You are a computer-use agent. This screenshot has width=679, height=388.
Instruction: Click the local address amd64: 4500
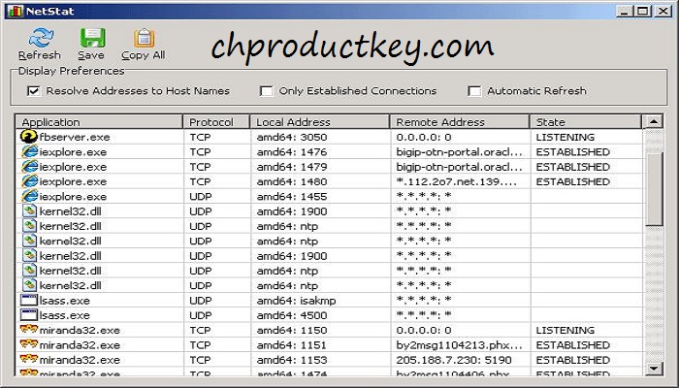(x=291, y=315)
